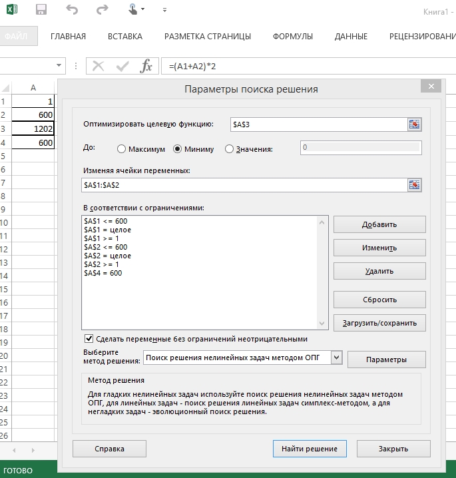Click constraints list scroll down arrow

coord(322,323)
